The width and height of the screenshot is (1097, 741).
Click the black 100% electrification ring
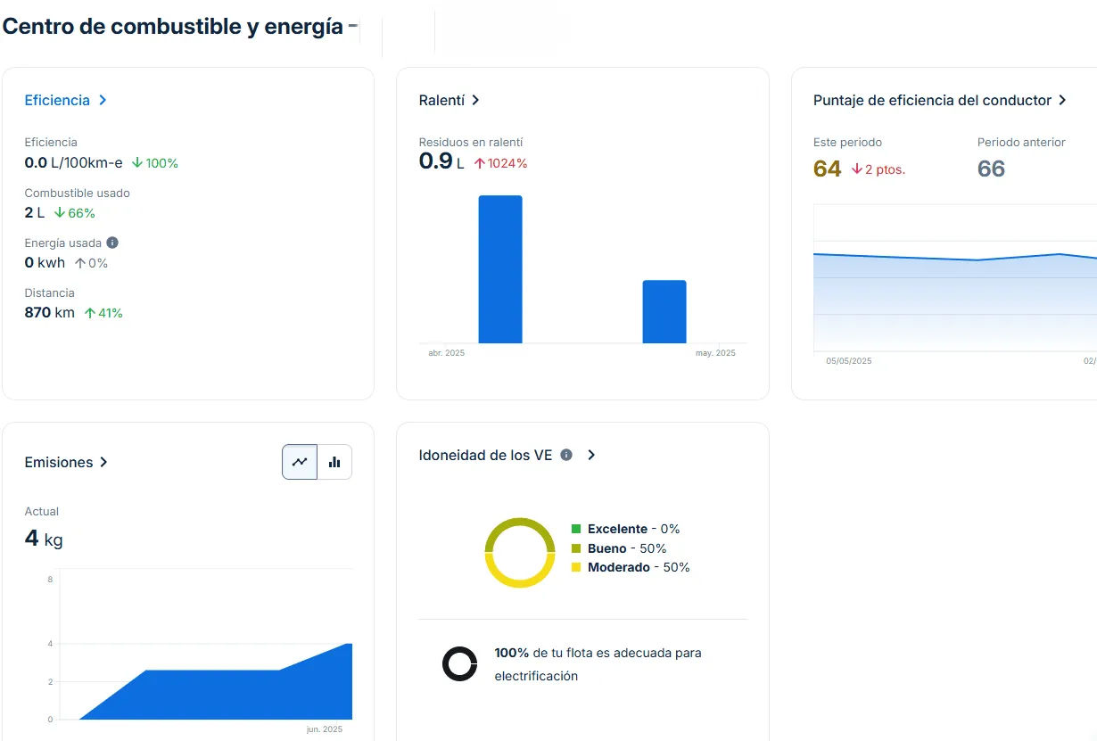tap(460, 664)
